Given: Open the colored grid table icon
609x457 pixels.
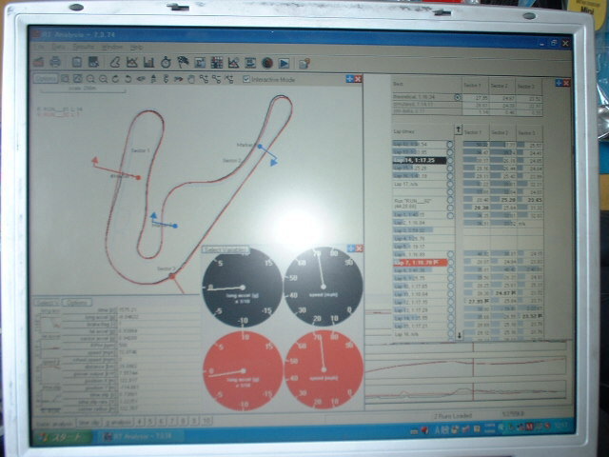Looking at the screenshot, I should coord(217,63).
